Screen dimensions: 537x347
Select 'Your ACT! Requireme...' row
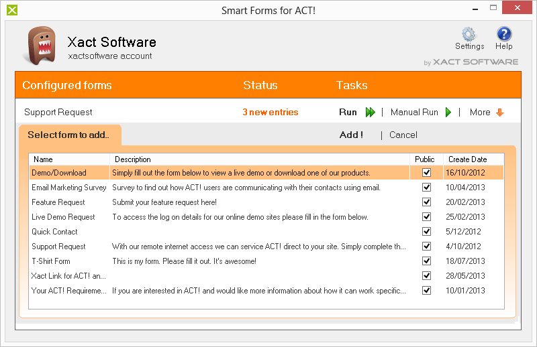pyautogui.click(x=69, y=290)
